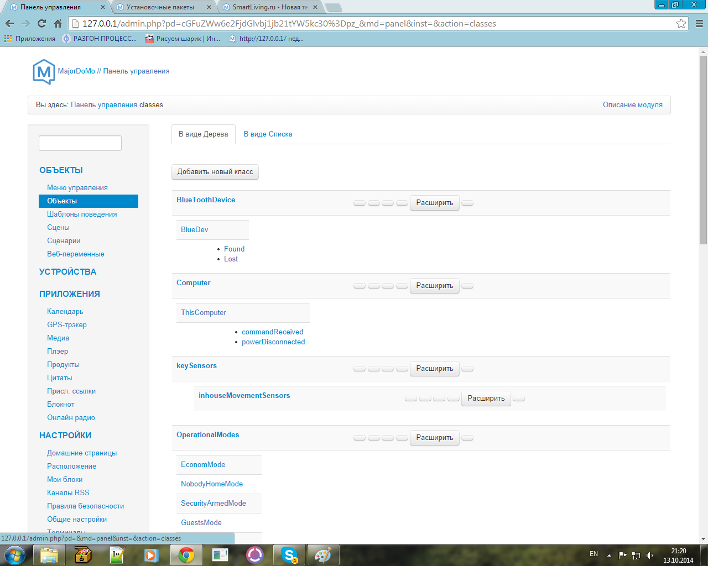The height and width of the screenshot is (566, 708).
Task: Open Меню управления in the sidebar
Action: tap(77, 188)
